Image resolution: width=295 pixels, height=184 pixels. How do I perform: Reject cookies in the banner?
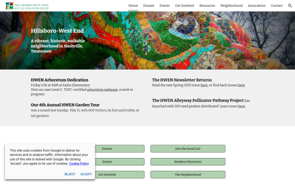pyautogui.click(x=70, y=174)
